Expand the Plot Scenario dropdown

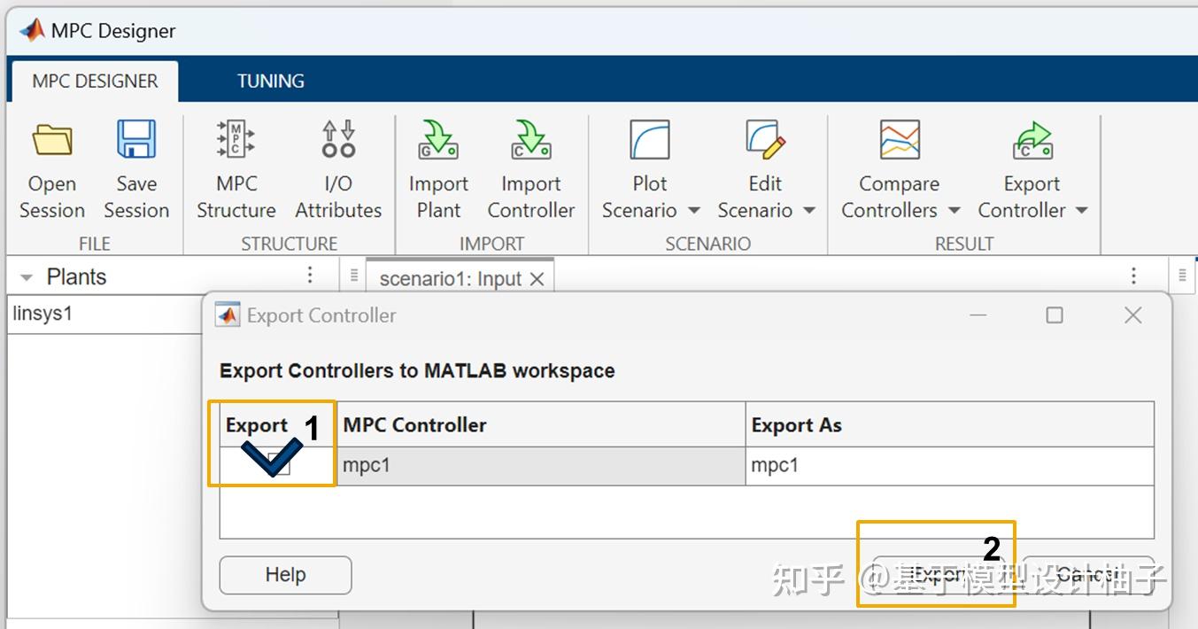tap(692, 212)
